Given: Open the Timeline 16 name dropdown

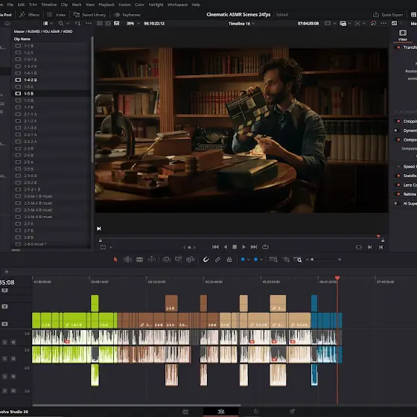Looking at the screenshot, I should click(241, 24).
